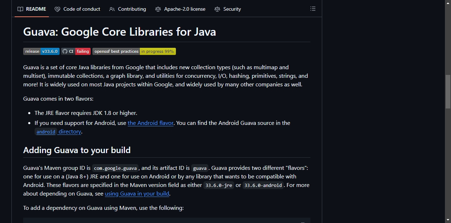Viewport: 451px width, 223px height.
Task: Click the Guava main title heading
Action: 120,32
